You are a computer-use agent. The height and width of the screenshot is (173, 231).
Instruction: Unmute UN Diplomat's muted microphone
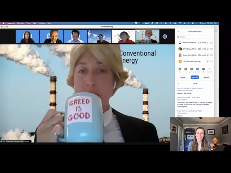click(208, 61)
